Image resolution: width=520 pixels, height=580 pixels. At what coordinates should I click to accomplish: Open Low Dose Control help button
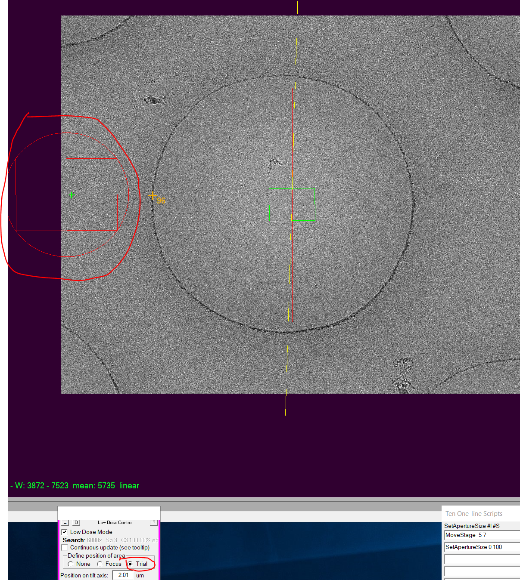(x=154, y=522)
